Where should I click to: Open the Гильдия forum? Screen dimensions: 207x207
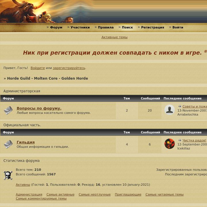[26, 142]
